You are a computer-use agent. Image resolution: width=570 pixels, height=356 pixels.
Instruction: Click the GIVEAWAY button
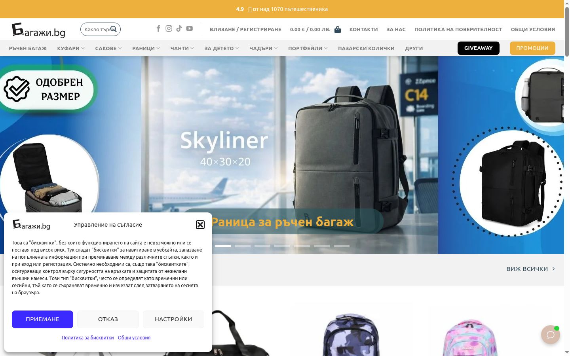[479, 48]
